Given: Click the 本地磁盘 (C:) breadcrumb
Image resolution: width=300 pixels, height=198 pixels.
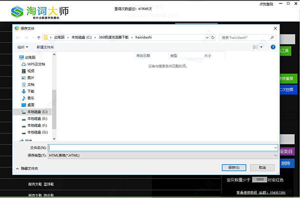Looking at the screenshot, I should click(81, 37).
